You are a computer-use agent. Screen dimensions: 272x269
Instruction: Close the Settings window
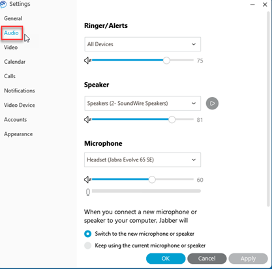[x=265, y=5]
